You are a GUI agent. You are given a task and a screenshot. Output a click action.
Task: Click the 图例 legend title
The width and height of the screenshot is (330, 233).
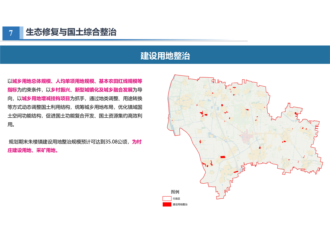tap(175, 192)
